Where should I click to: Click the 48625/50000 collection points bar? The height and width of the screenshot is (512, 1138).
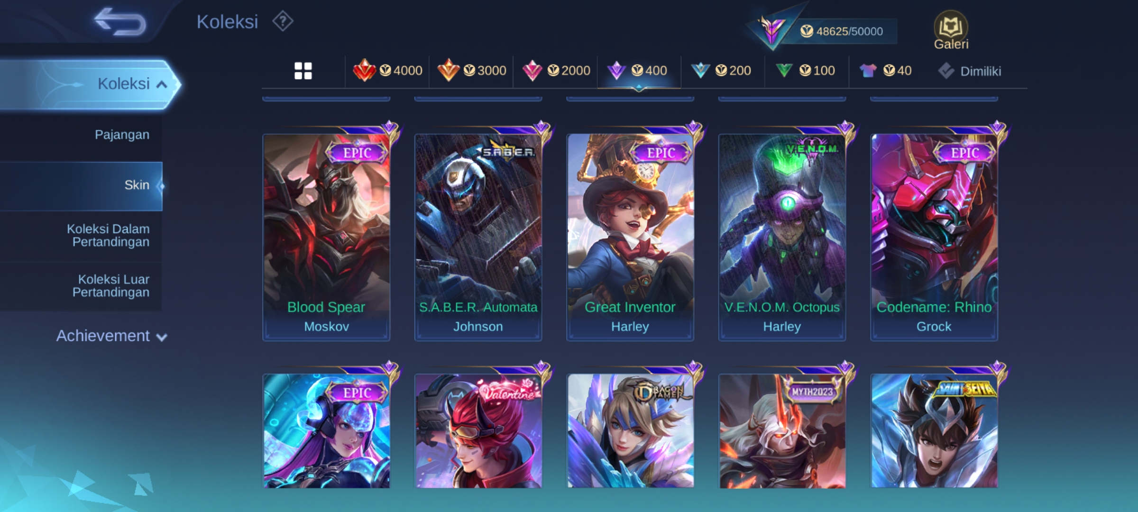841,31
